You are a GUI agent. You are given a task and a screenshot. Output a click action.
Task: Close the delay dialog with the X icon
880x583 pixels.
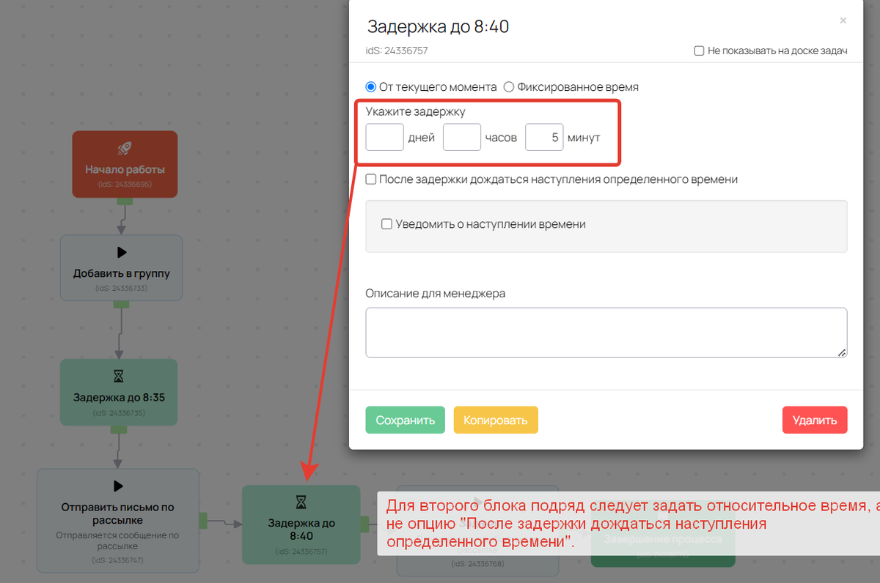coord(843,21)
